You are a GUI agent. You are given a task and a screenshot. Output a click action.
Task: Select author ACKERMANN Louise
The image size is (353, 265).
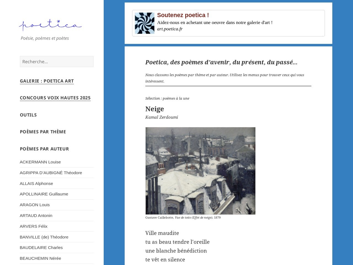point(40,162)
